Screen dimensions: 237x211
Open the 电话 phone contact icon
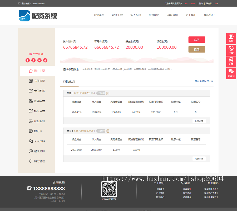(x=231, y=50)
